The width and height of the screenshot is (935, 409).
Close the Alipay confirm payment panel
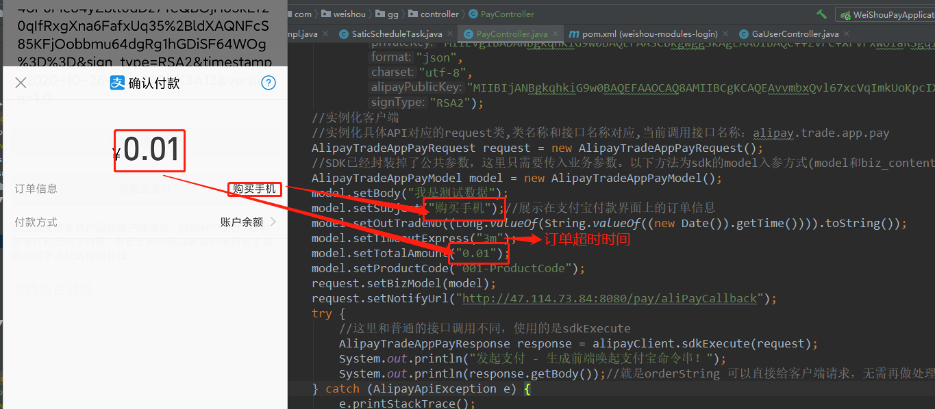[21, 83]
